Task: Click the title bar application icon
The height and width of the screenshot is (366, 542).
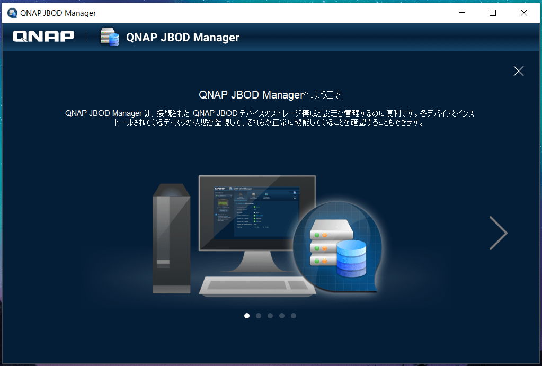Action: coord(12,13)
